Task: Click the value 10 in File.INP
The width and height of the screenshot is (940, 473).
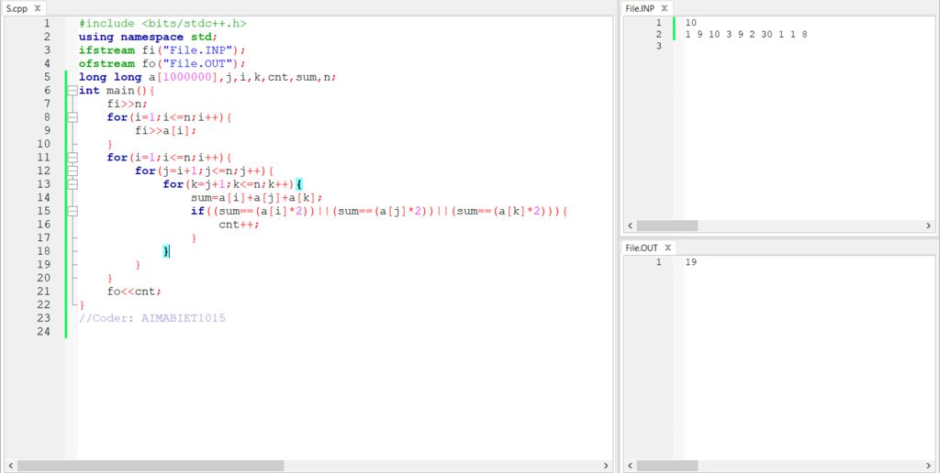Action: click(690, 23)
